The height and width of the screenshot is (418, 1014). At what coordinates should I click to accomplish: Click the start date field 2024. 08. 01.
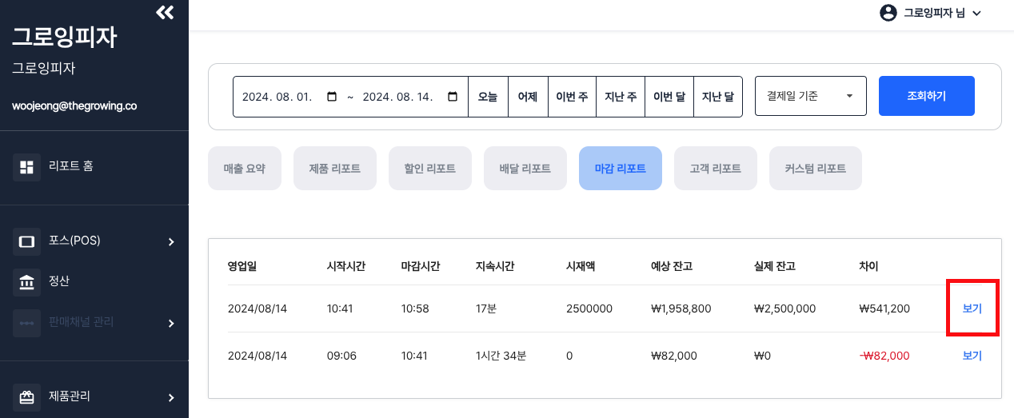277,97
